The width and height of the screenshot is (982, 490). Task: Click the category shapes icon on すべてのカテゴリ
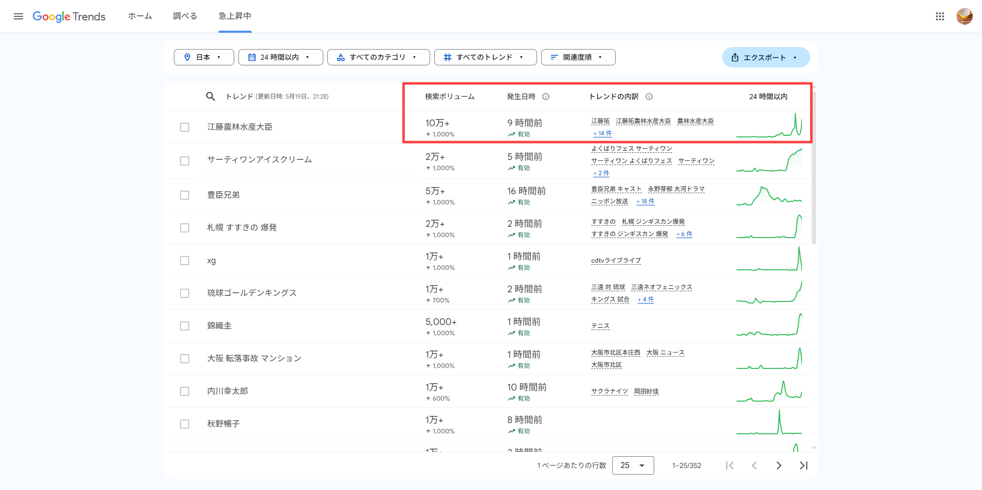(x=341, y=57)
